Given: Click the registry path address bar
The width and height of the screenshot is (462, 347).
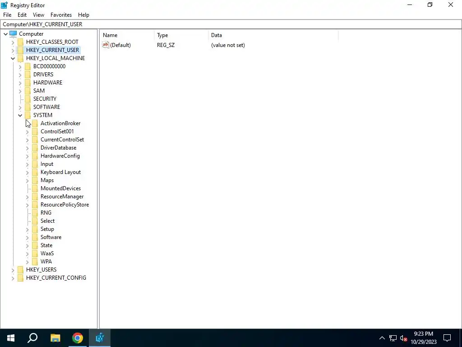Looking at the screenshot, I should tap(231, 24).
